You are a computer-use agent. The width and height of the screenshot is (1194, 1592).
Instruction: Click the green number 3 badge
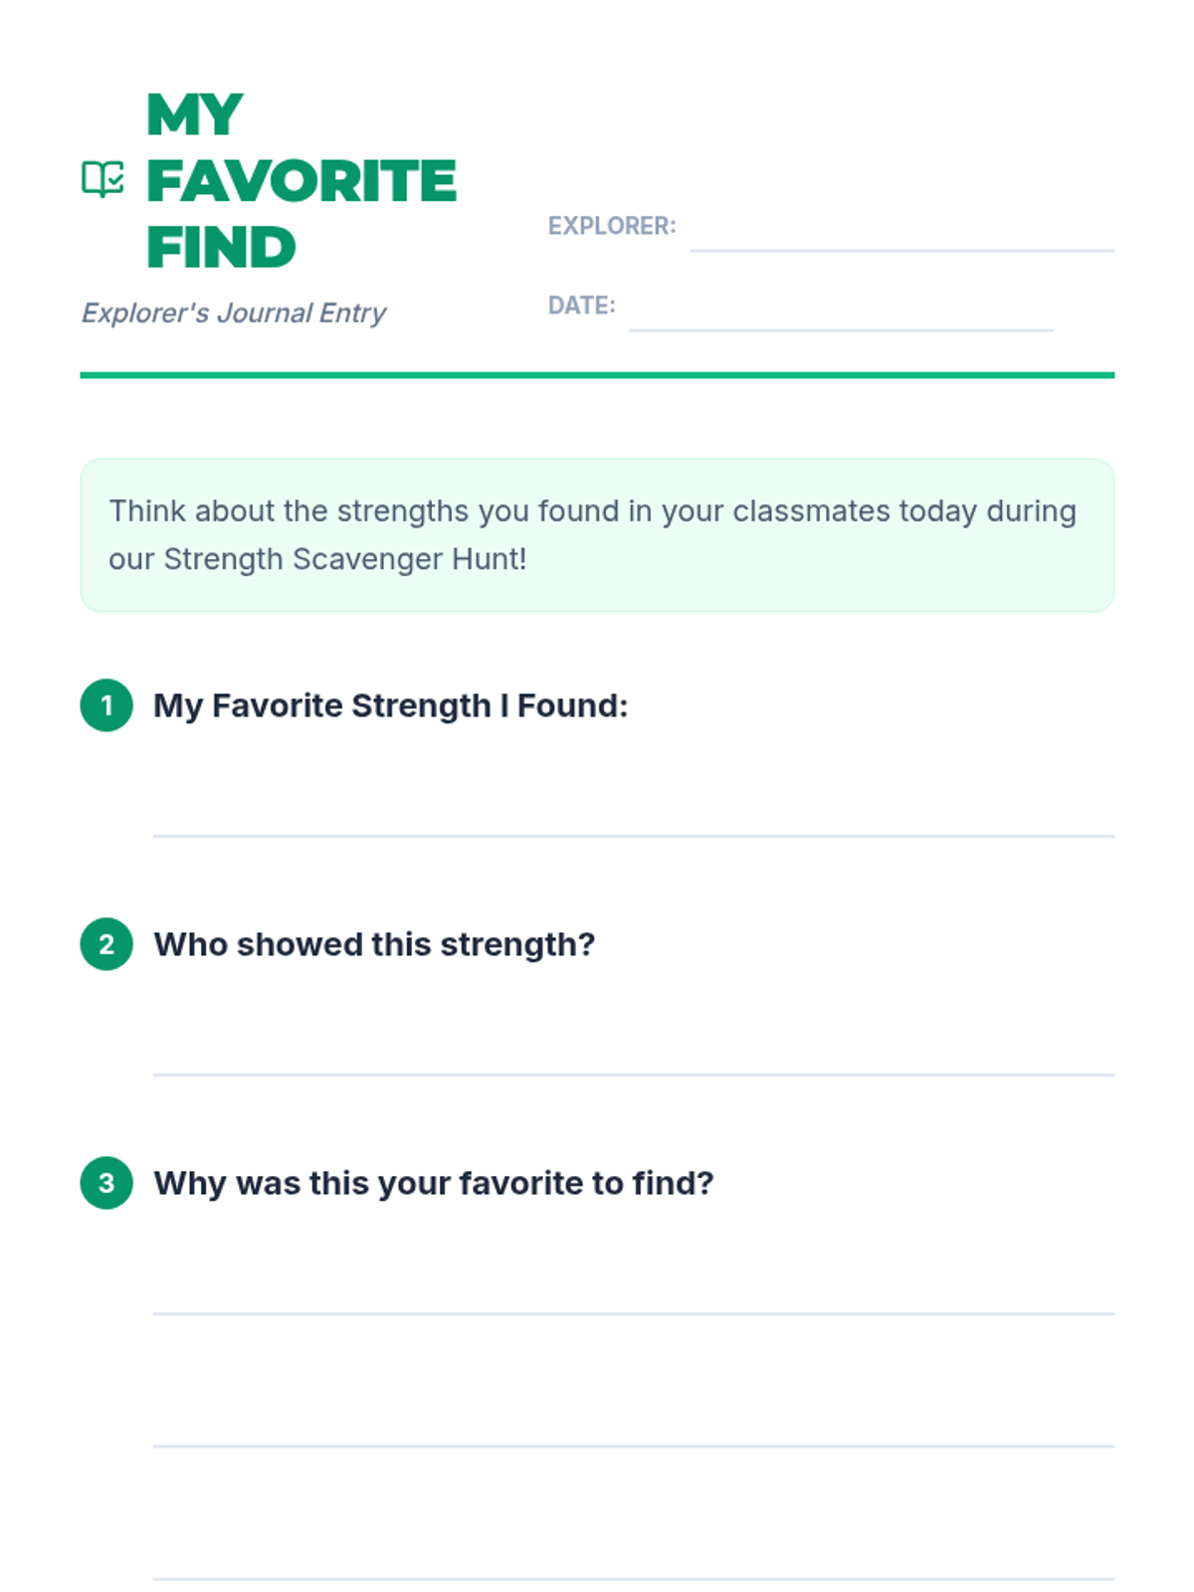pyautogui.click(x=106, y=1183)
